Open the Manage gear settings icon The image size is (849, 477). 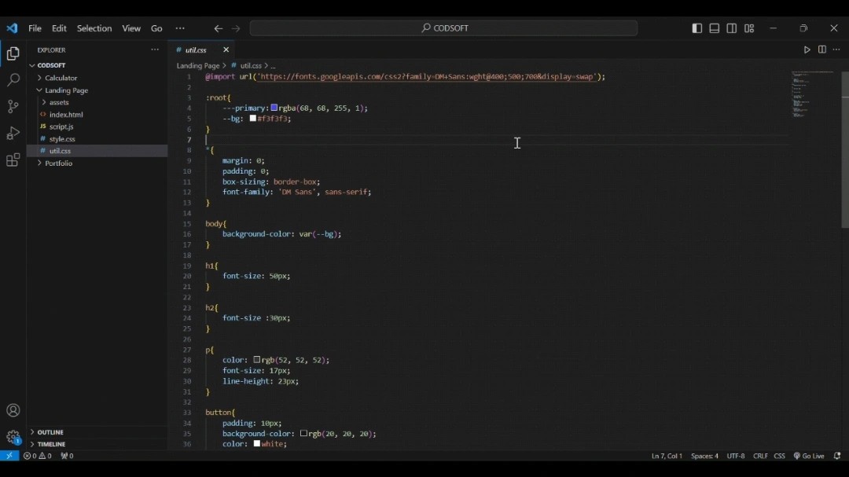[13, 436]
